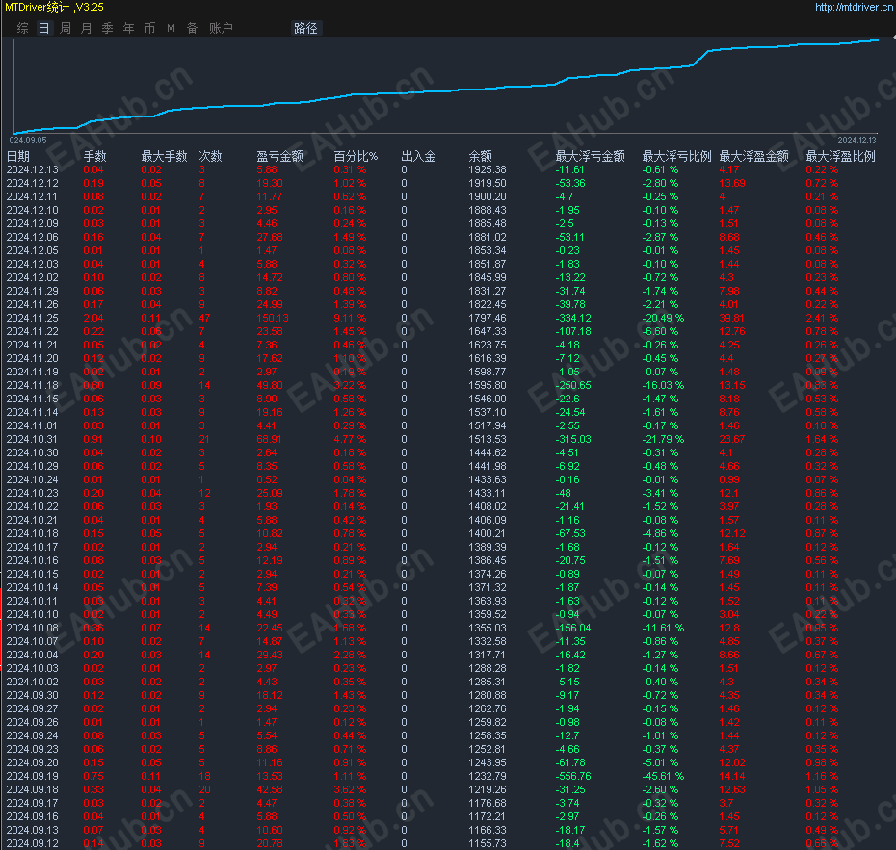896x850 pixels.
Task: Open the 季 quarterly tab
Action: click(x=107, y=28)
